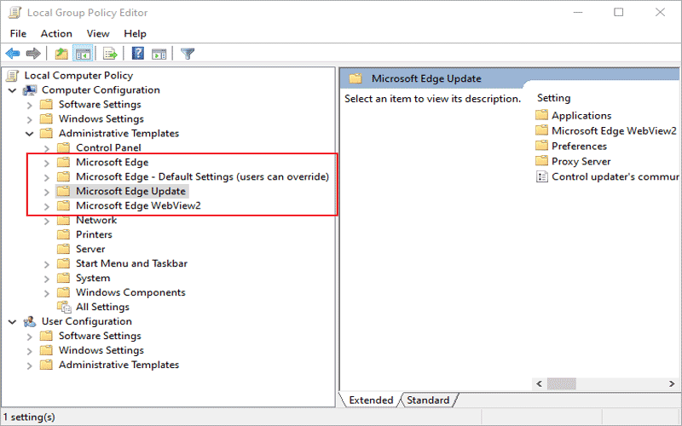Click the Printers folder icon

coord(63,235)
